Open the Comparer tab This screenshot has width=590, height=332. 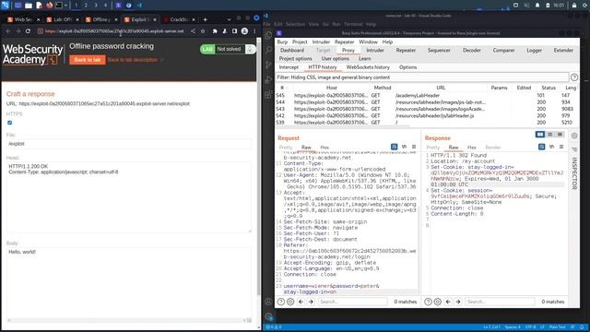click(x=503, y=50)
